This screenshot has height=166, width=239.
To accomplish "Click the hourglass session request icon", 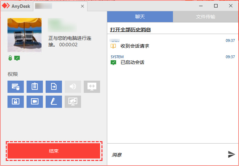I will (113, 46).
